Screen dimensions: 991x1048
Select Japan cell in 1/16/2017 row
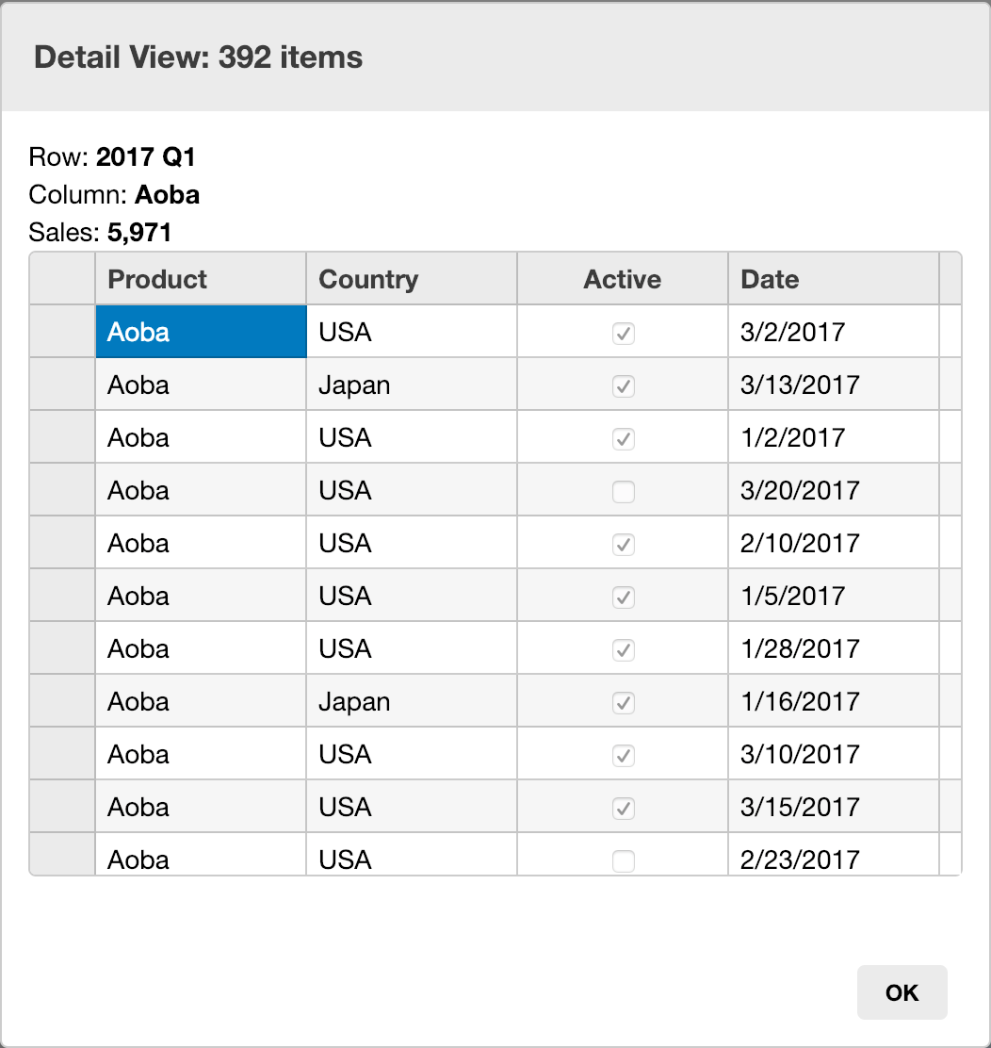click(411, 701)
